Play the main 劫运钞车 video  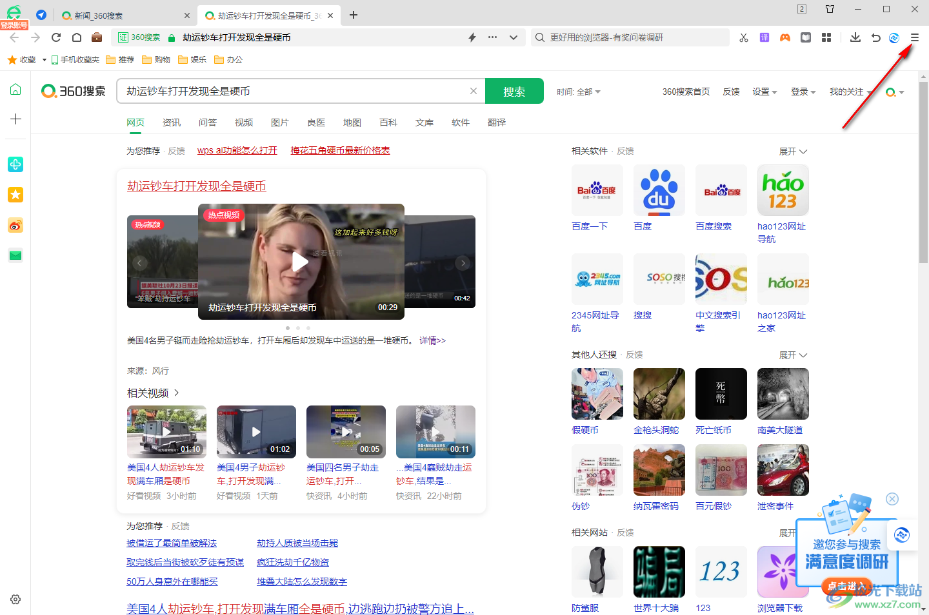coord(301,262)
